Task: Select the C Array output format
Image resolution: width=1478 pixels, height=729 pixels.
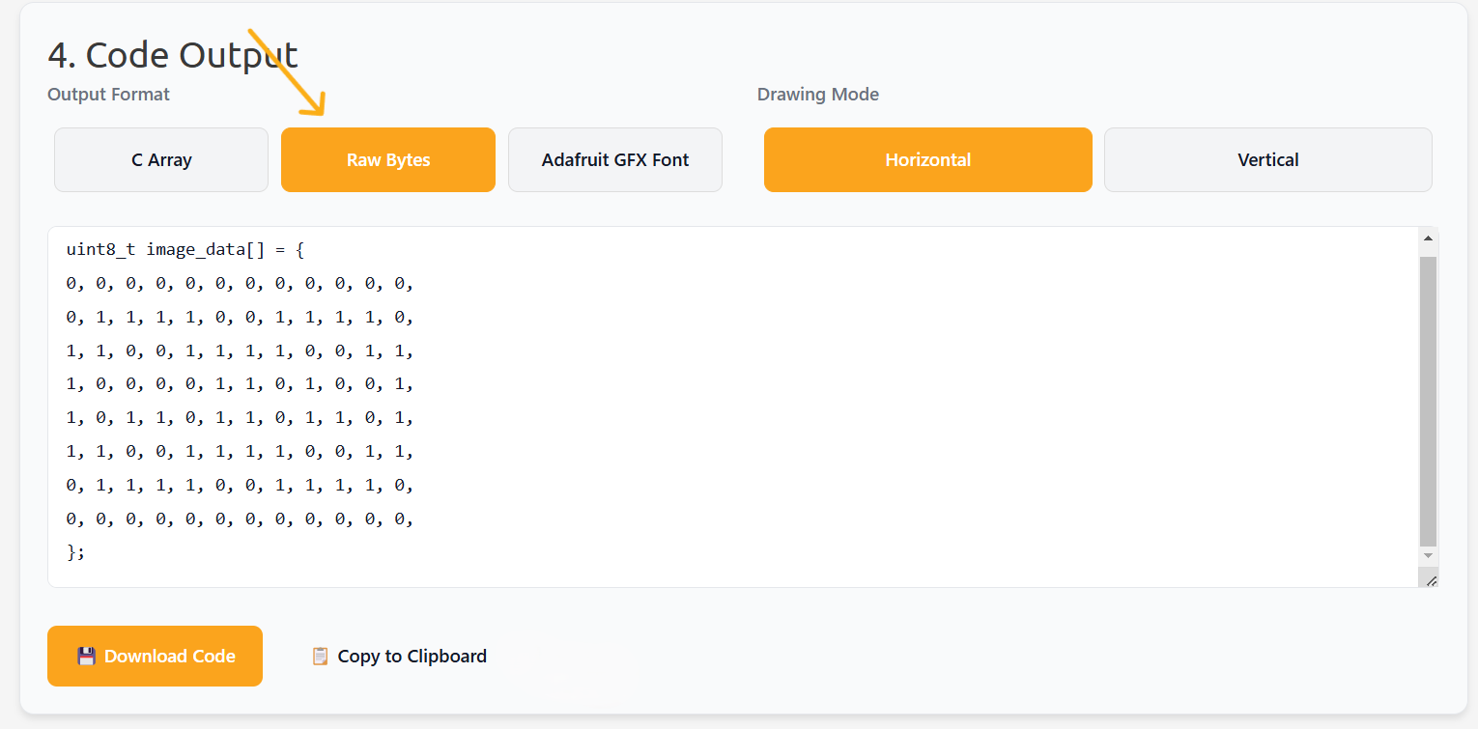Action: pyautogui.click(x=161, y=160)
